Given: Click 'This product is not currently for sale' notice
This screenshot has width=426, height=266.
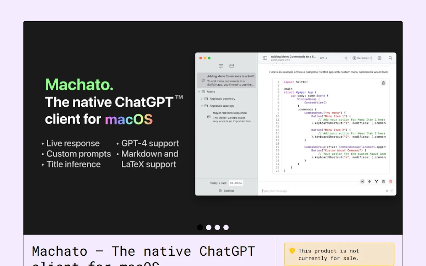Looking at the screenshot, I should [339, 254].
